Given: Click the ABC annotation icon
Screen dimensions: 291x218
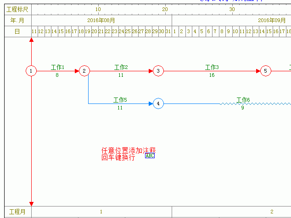Looking at the screenshot, I should click(x=150, y=155).
